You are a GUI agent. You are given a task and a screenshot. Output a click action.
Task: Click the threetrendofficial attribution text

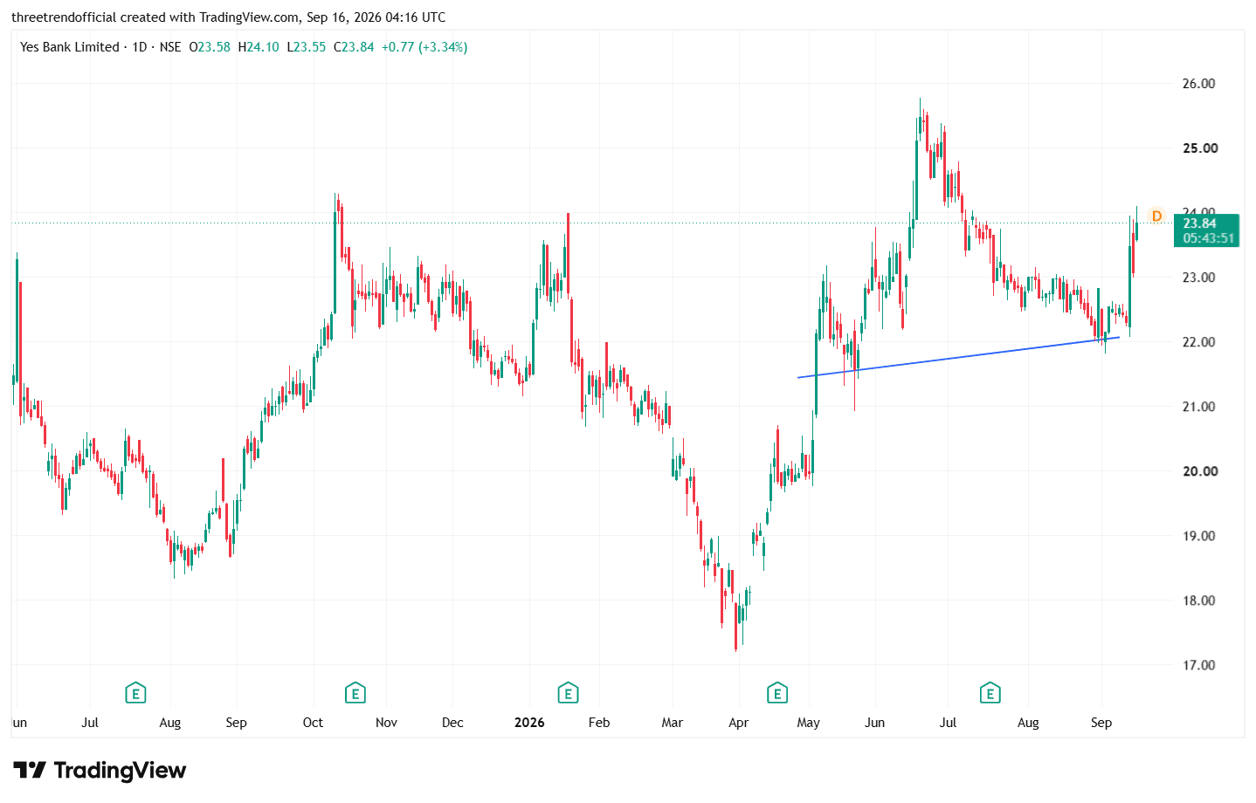(228, 17)
